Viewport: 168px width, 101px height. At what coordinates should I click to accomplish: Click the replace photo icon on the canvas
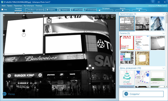coord(113,17)
